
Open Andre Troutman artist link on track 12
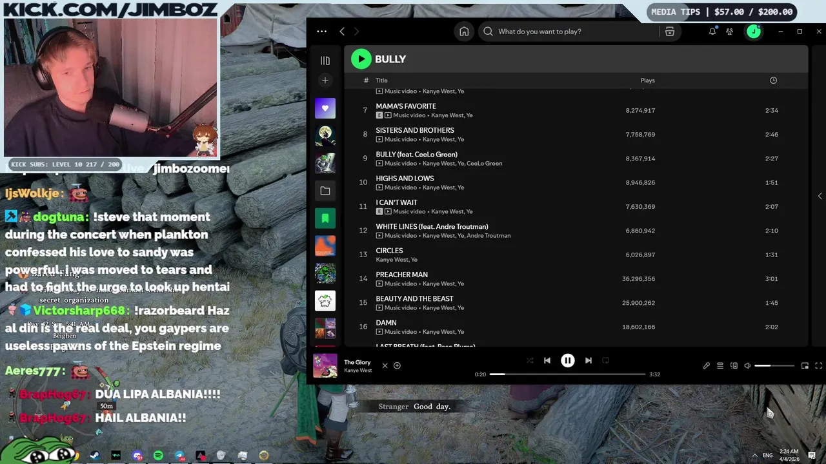click(x=488, y=236)
